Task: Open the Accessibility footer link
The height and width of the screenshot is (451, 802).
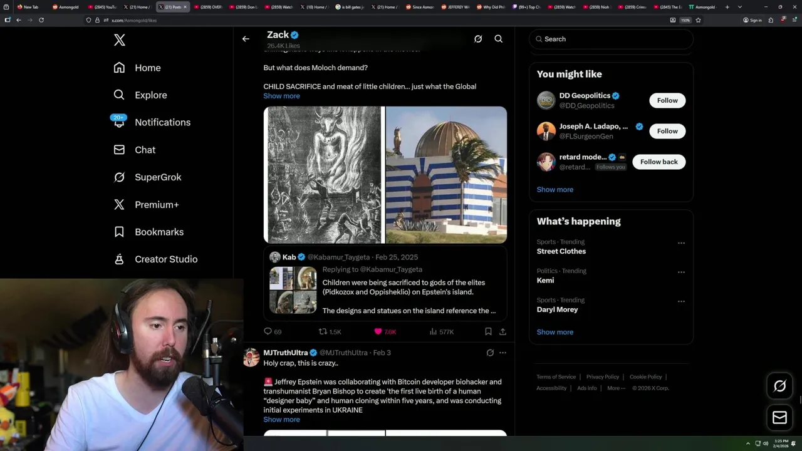Action: (x=551, y=388)
